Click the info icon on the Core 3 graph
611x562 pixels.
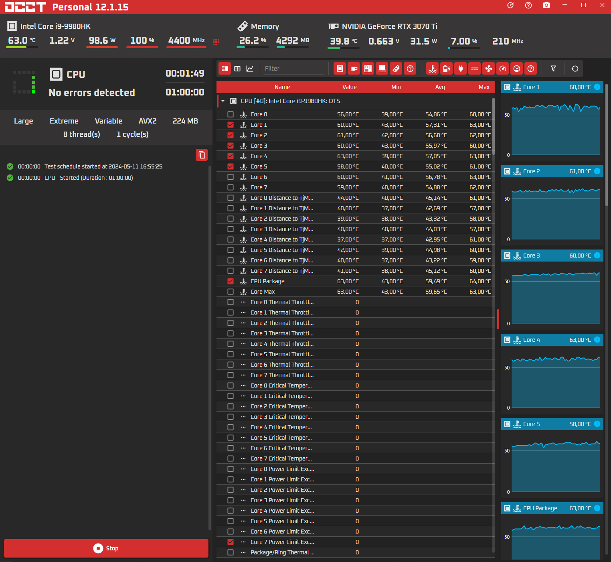(597, 256)
